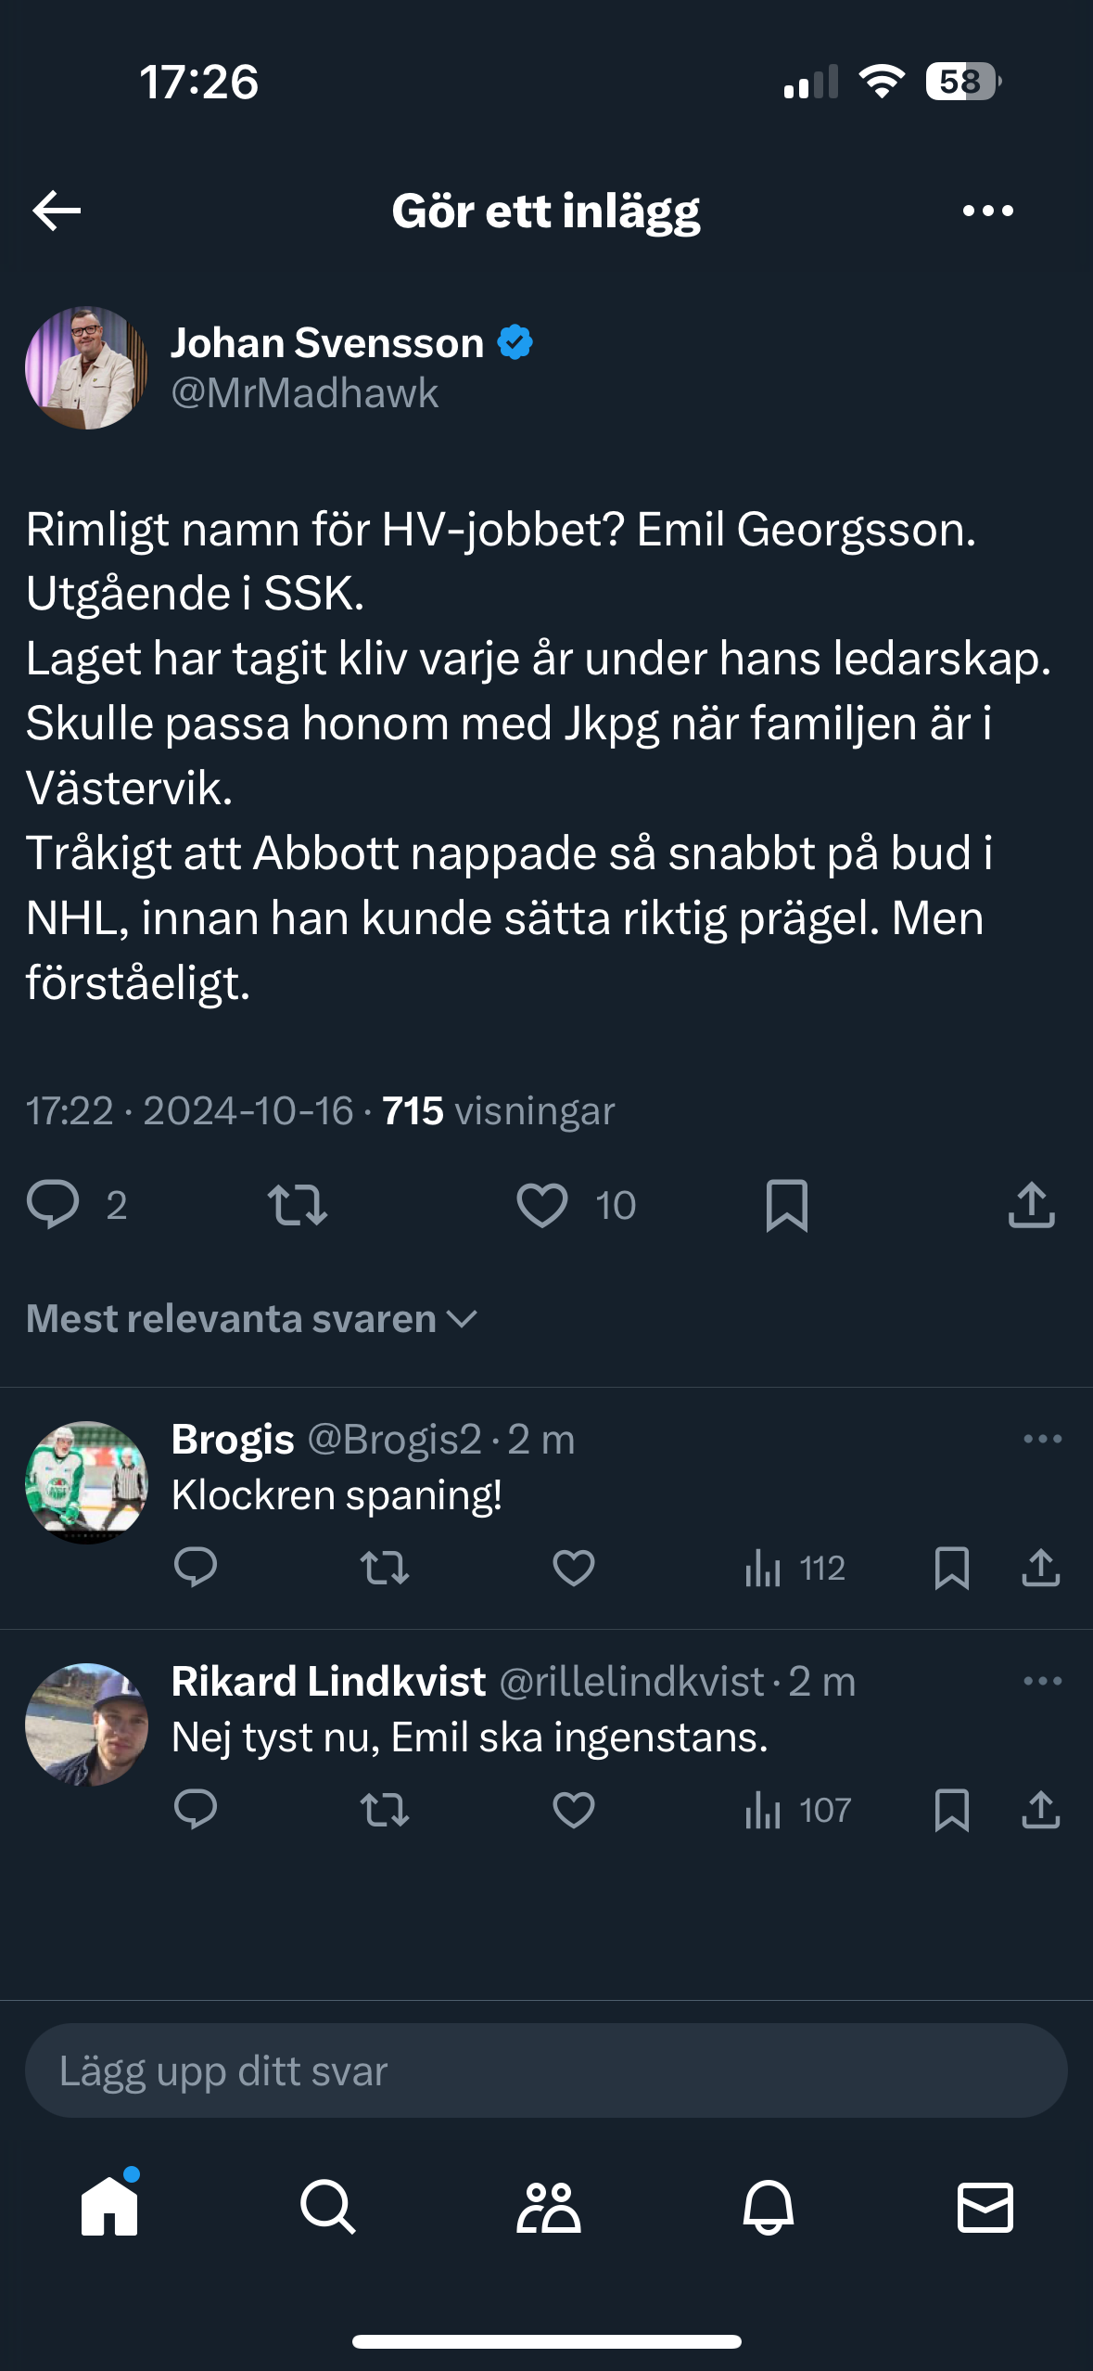Open the three-dot post options menu
Screen dimensions: 1093x2371
click(987, 211)
